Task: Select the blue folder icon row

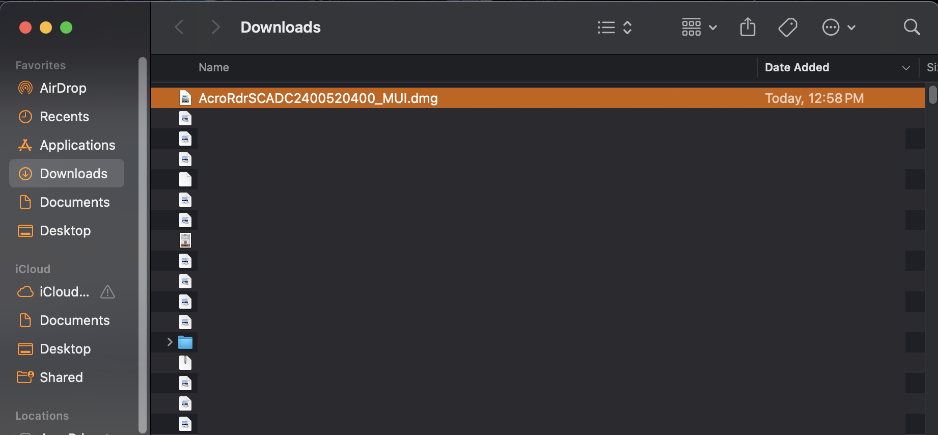Action: point(185,342)
